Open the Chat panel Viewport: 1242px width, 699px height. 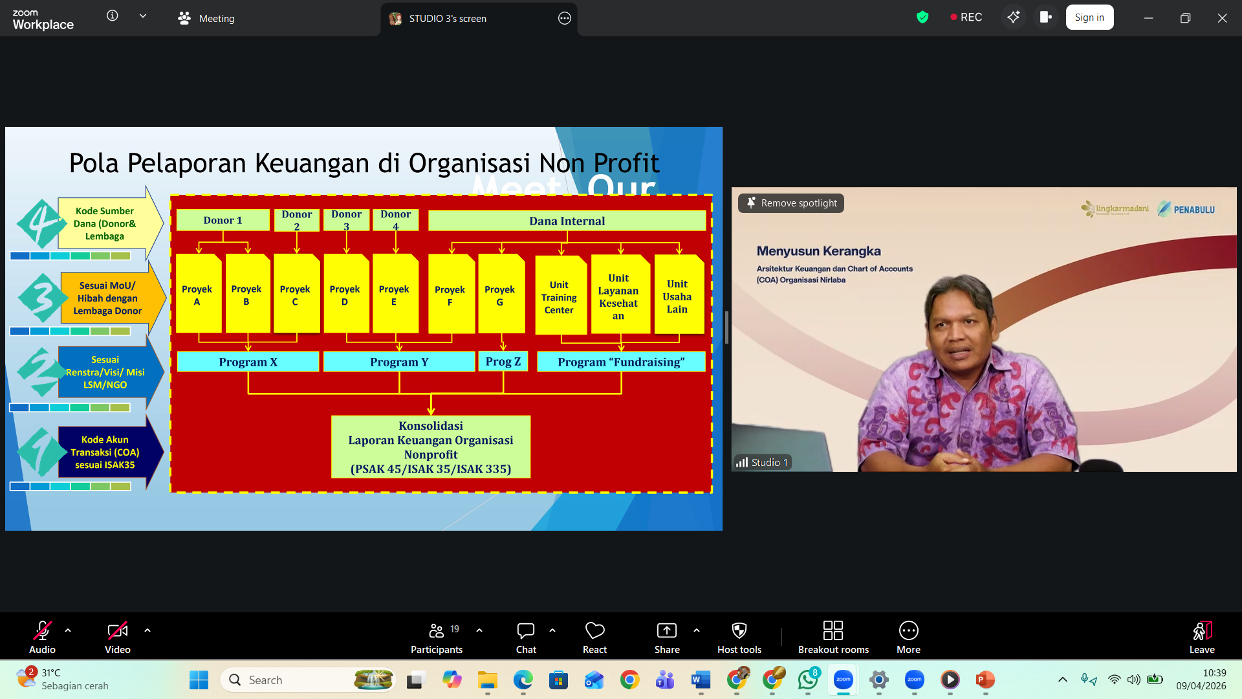[525, 638]
